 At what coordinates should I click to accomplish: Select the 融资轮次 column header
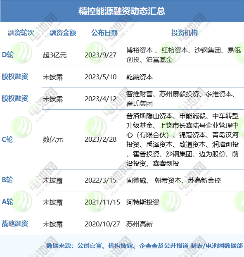point(21,33)
